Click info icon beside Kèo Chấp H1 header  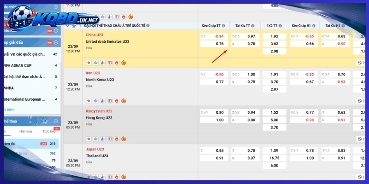pyautogui.click(x=314, y=26)
